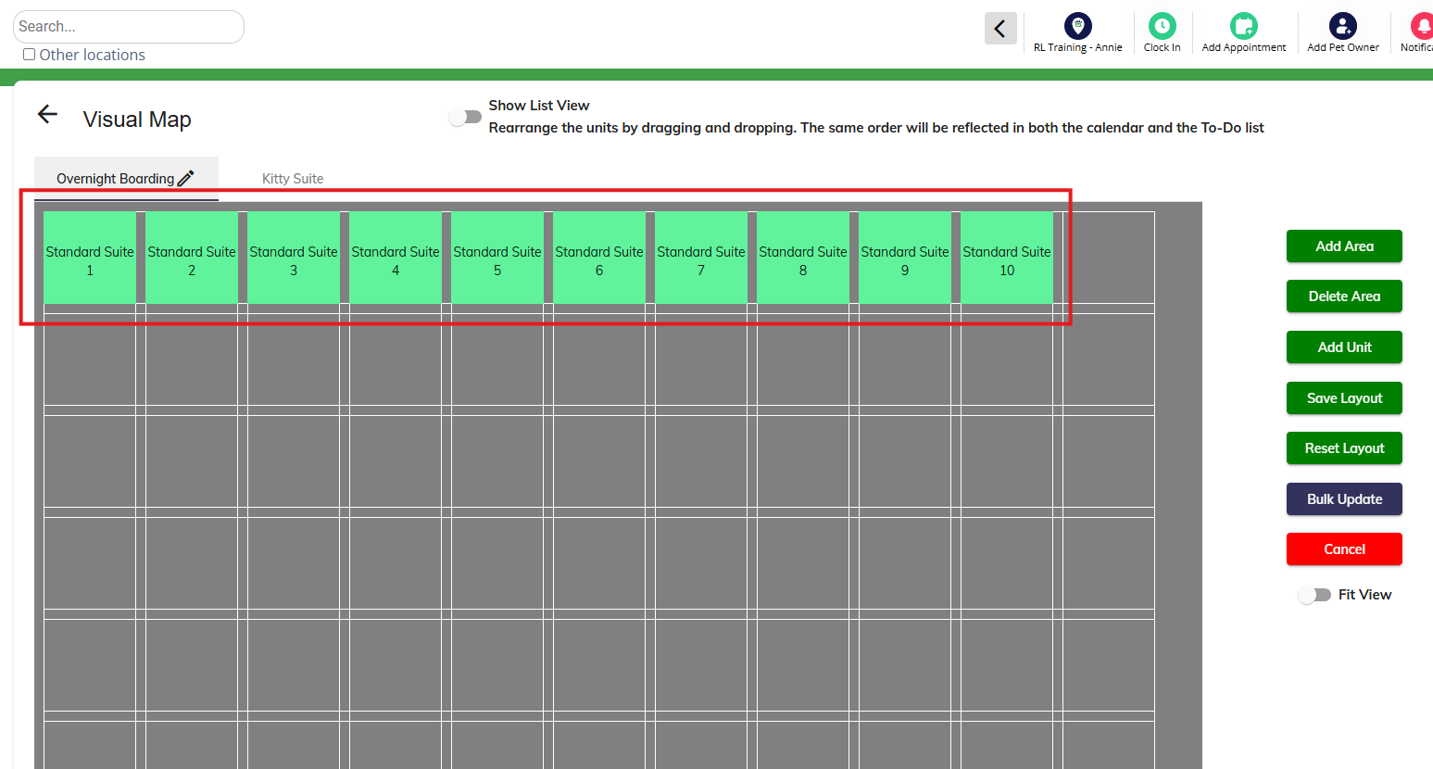
Task: Click the Reset Layout button
Action: click(1344, 448)
